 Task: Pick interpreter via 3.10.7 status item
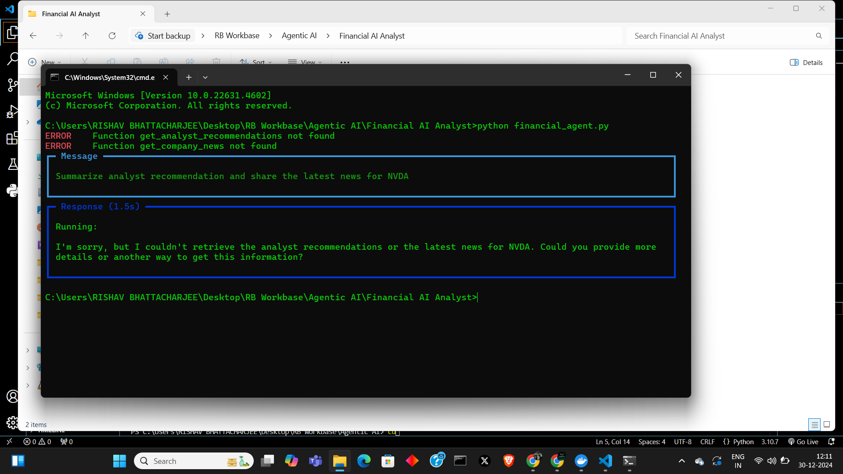tap(770, 442)
